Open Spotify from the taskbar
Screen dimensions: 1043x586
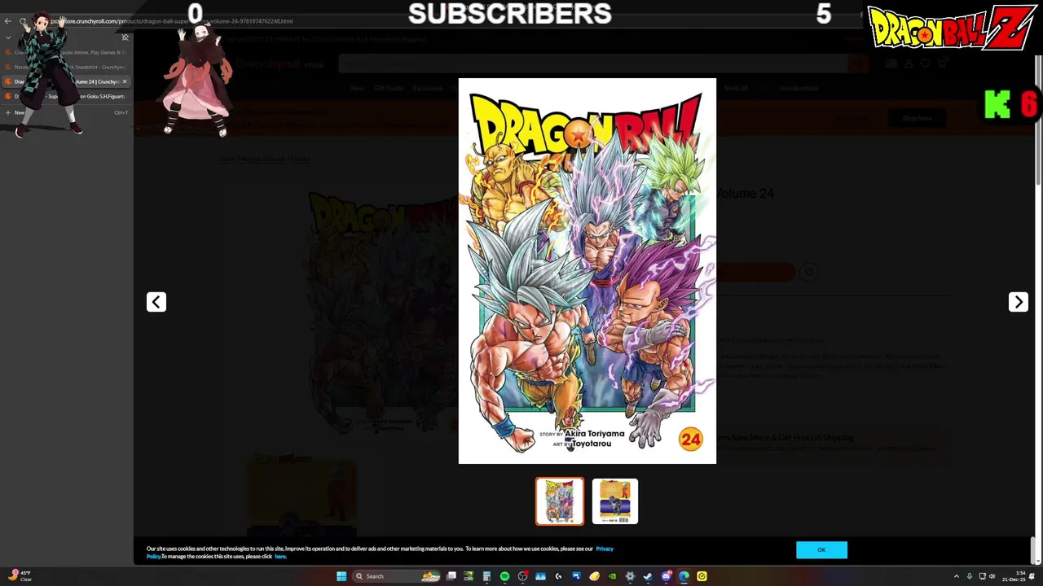504,576
